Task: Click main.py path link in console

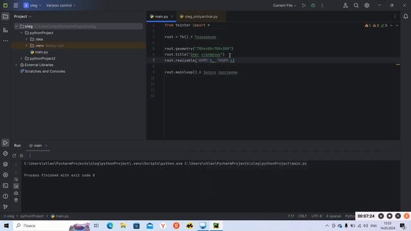Action: tap(245, 164)
